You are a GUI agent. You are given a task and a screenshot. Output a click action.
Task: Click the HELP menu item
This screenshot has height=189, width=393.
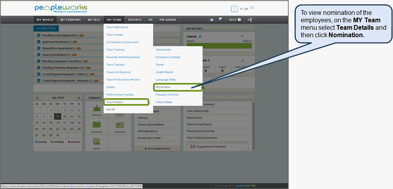click(x=235, y=20)
